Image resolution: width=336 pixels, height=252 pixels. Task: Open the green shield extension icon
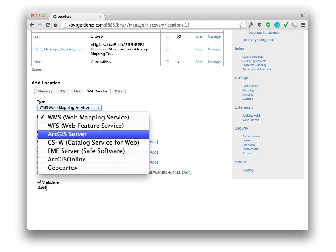pyautogui.click(x=268, y=25)
